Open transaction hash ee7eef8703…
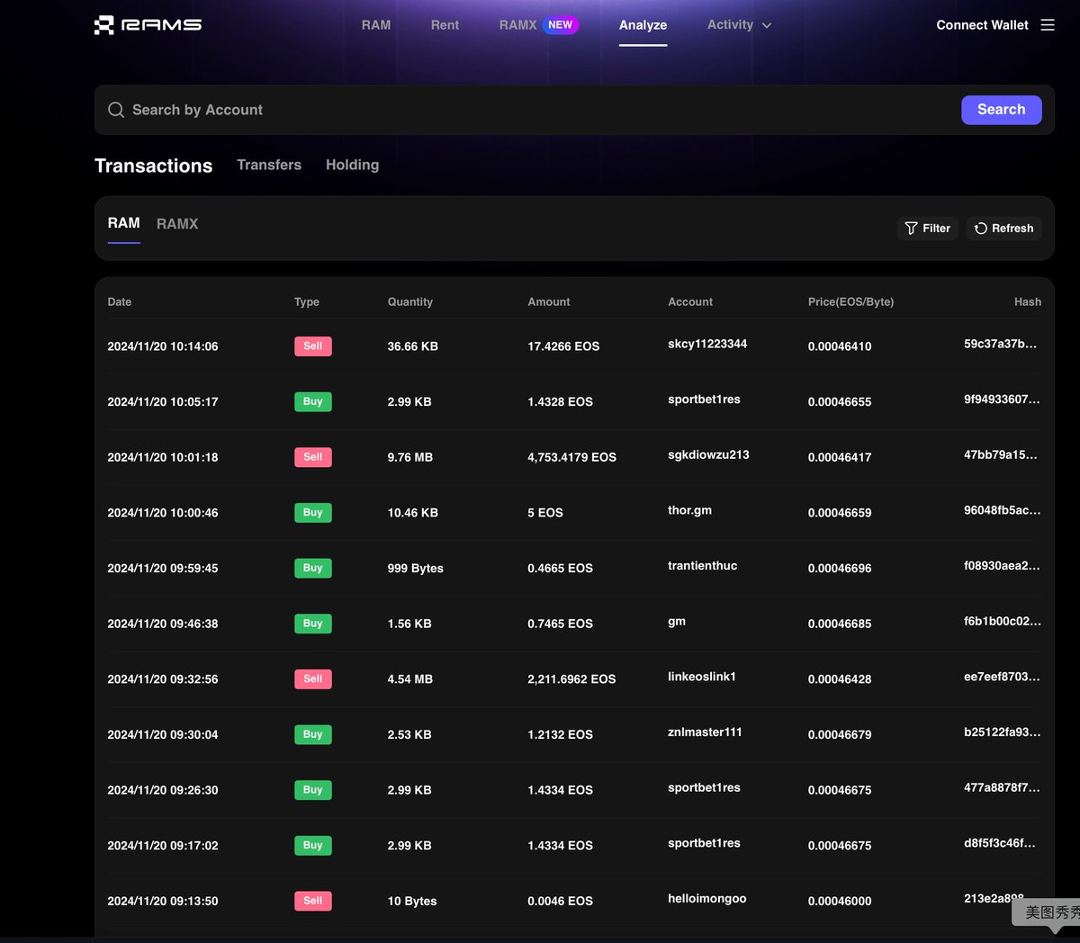1080x943 pixels. point(1002,677)
